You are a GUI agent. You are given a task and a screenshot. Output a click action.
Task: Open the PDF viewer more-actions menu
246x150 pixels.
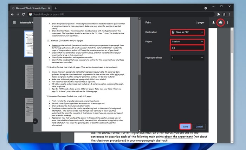[x=227, y=22]
